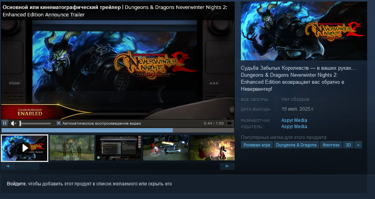Viewport: 375px width, 199px height.
Task: Click the Neverwinter Nights 2 header image
Action: click(x=304, y=31)
